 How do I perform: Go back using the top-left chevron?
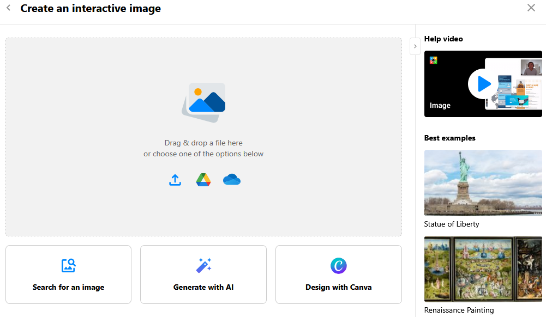click(9, 8)
